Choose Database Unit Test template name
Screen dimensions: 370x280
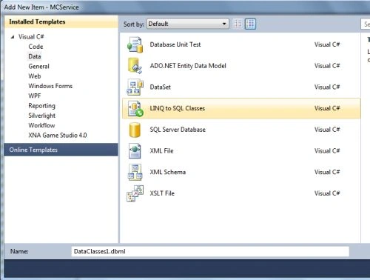175,44
